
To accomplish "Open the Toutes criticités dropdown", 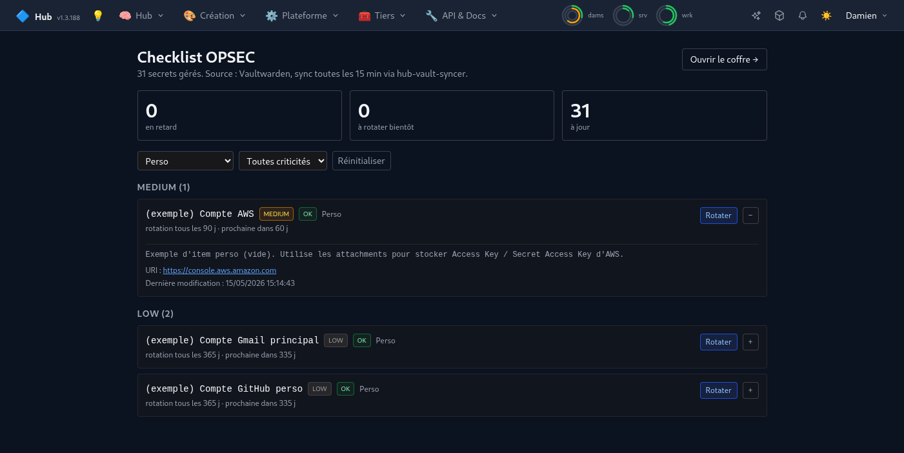I will tap(283, 161).
